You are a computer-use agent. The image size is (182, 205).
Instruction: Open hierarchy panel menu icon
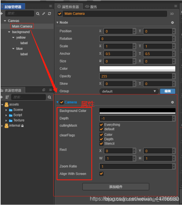click(51, 6)
